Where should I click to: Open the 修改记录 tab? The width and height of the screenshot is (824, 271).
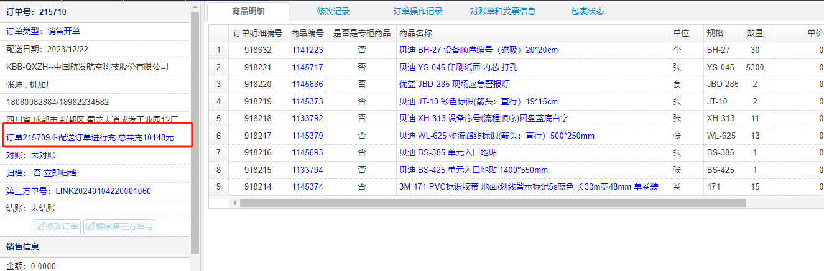333,11
